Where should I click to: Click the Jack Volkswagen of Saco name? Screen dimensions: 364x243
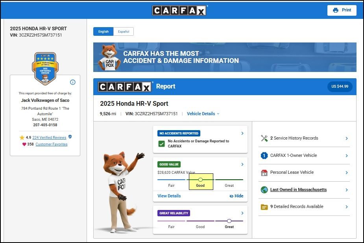coord(45,100)
